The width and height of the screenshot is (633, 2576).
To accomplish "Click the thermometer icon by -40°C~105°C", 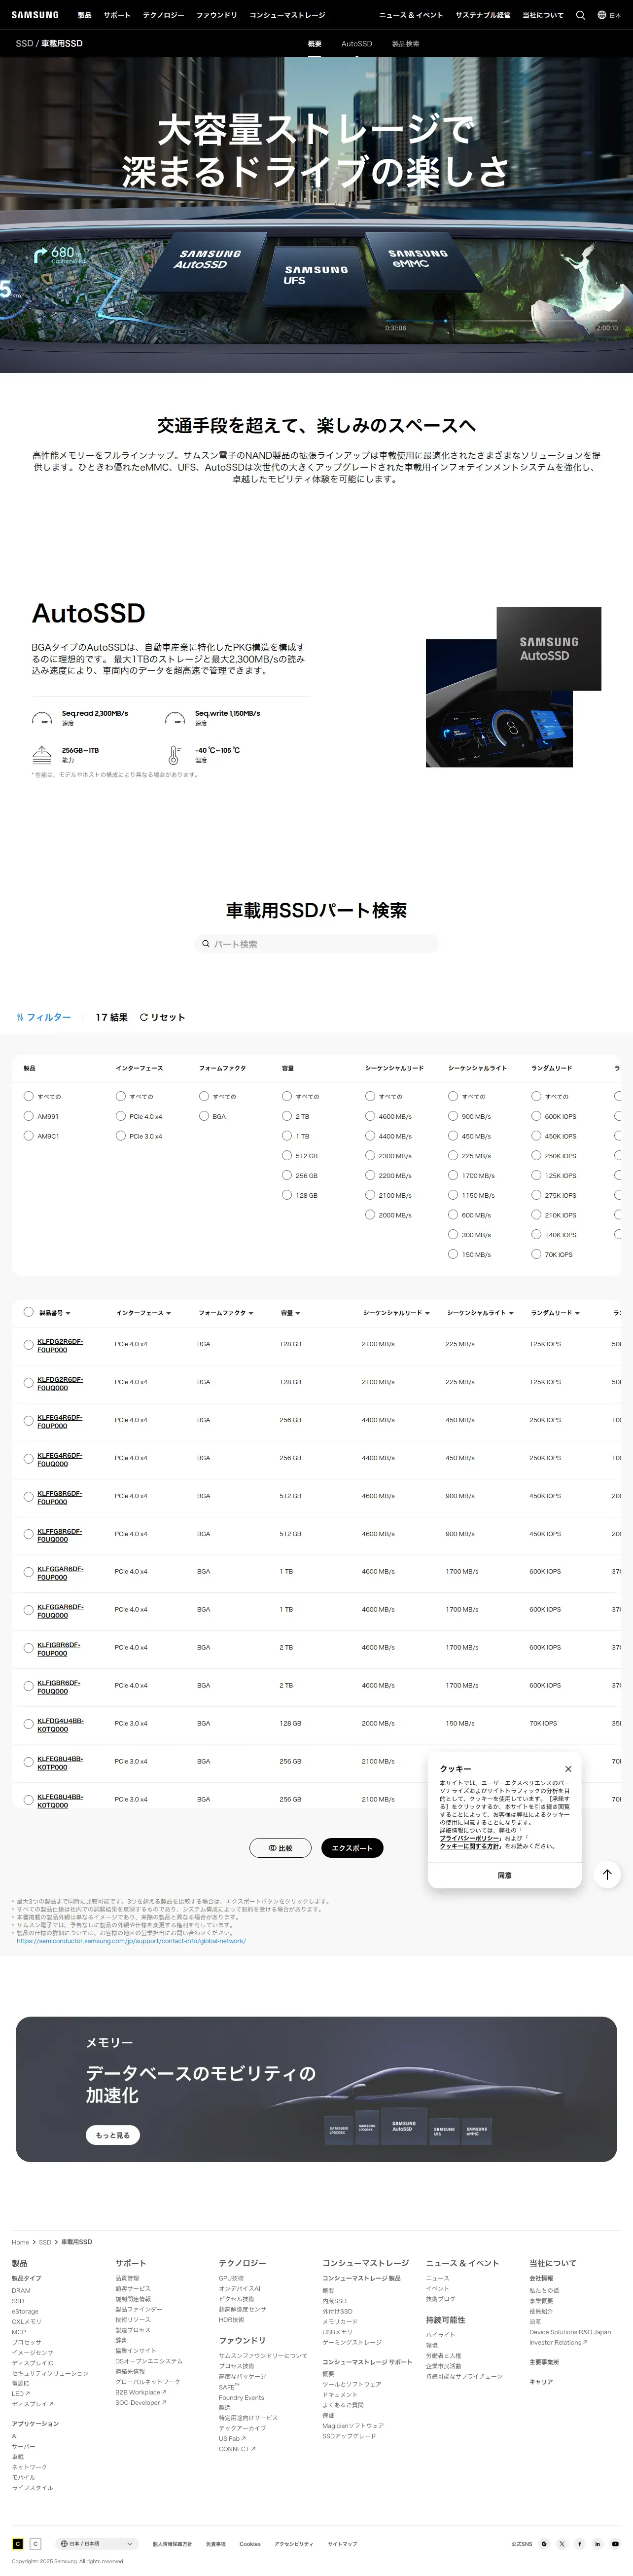I will (x=174, y=755).
